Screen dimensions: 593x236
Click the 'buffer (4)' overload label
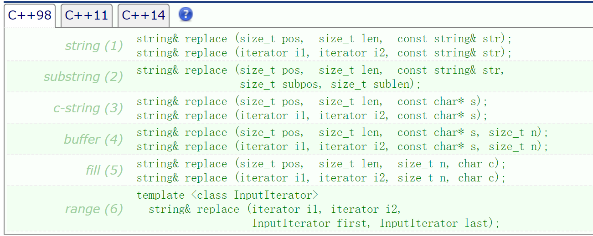pyautogui.click(x=93, y=139)
